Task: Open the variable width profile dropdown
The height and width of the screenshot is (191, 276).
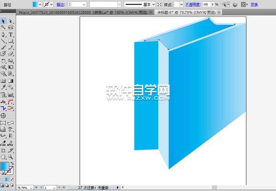Action: 119,5
